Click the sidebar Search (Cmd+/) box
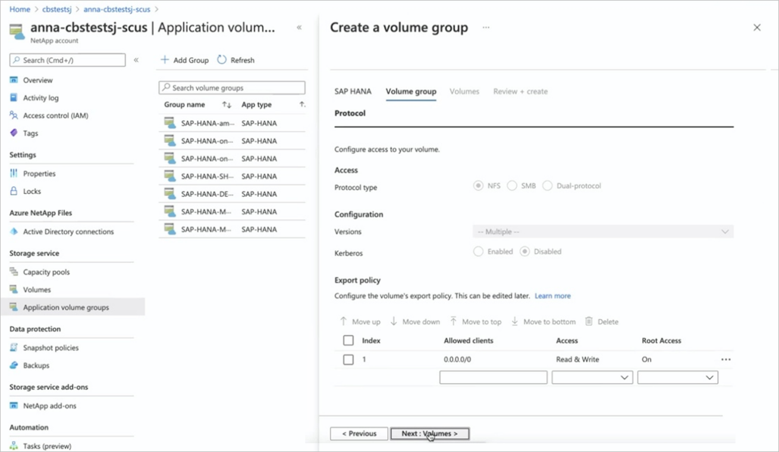Viewport: 779px width, 452px height. pyautogui.click(x=67, y=60)
